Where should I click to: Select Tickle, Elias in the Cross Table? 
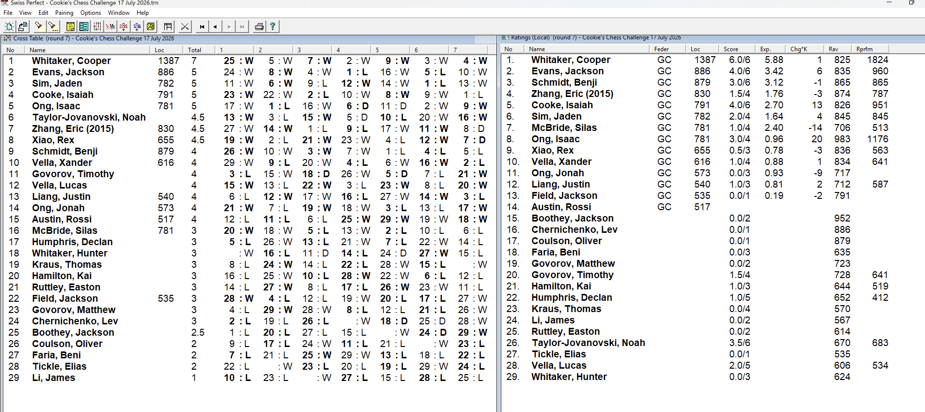59,366
